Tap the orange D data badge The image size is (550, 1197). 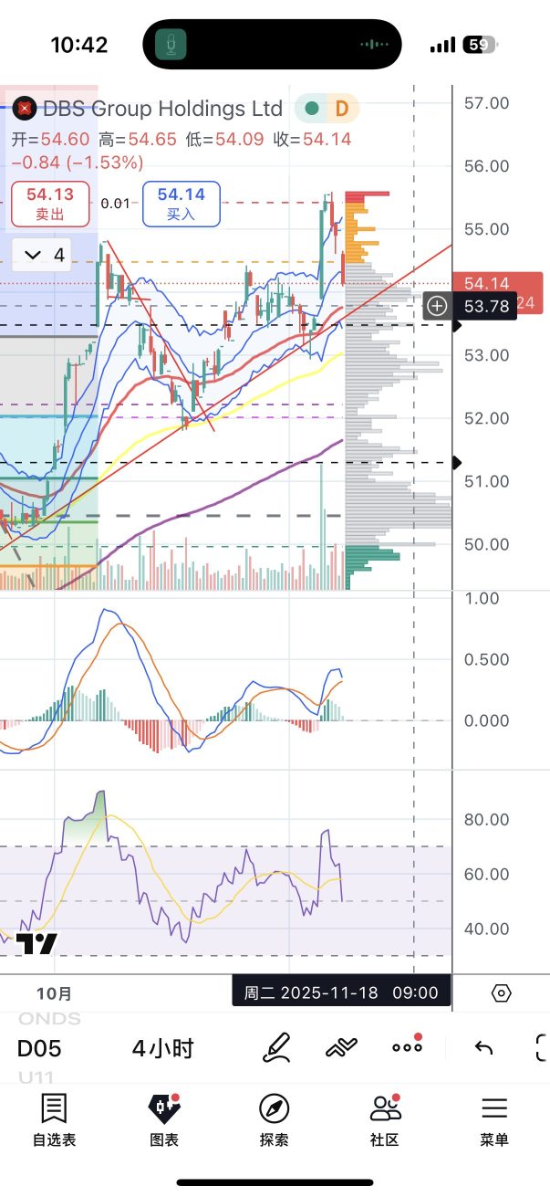[x=342, y=109]
